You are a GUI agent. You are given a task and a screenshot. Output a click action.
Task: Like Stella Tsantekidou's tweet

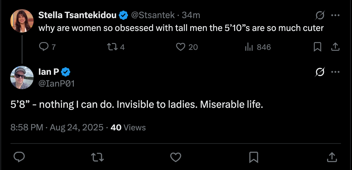[180, 47]
